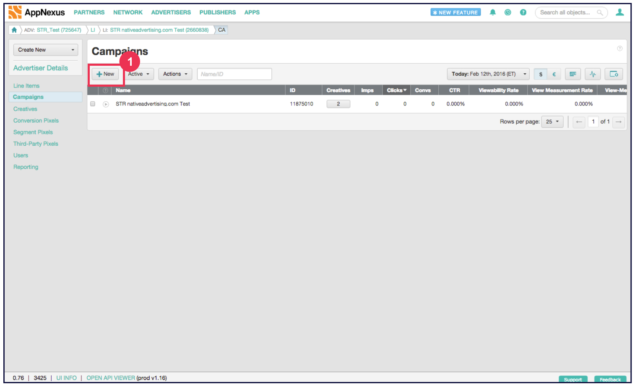Go to next page arrow

[619, 122]
